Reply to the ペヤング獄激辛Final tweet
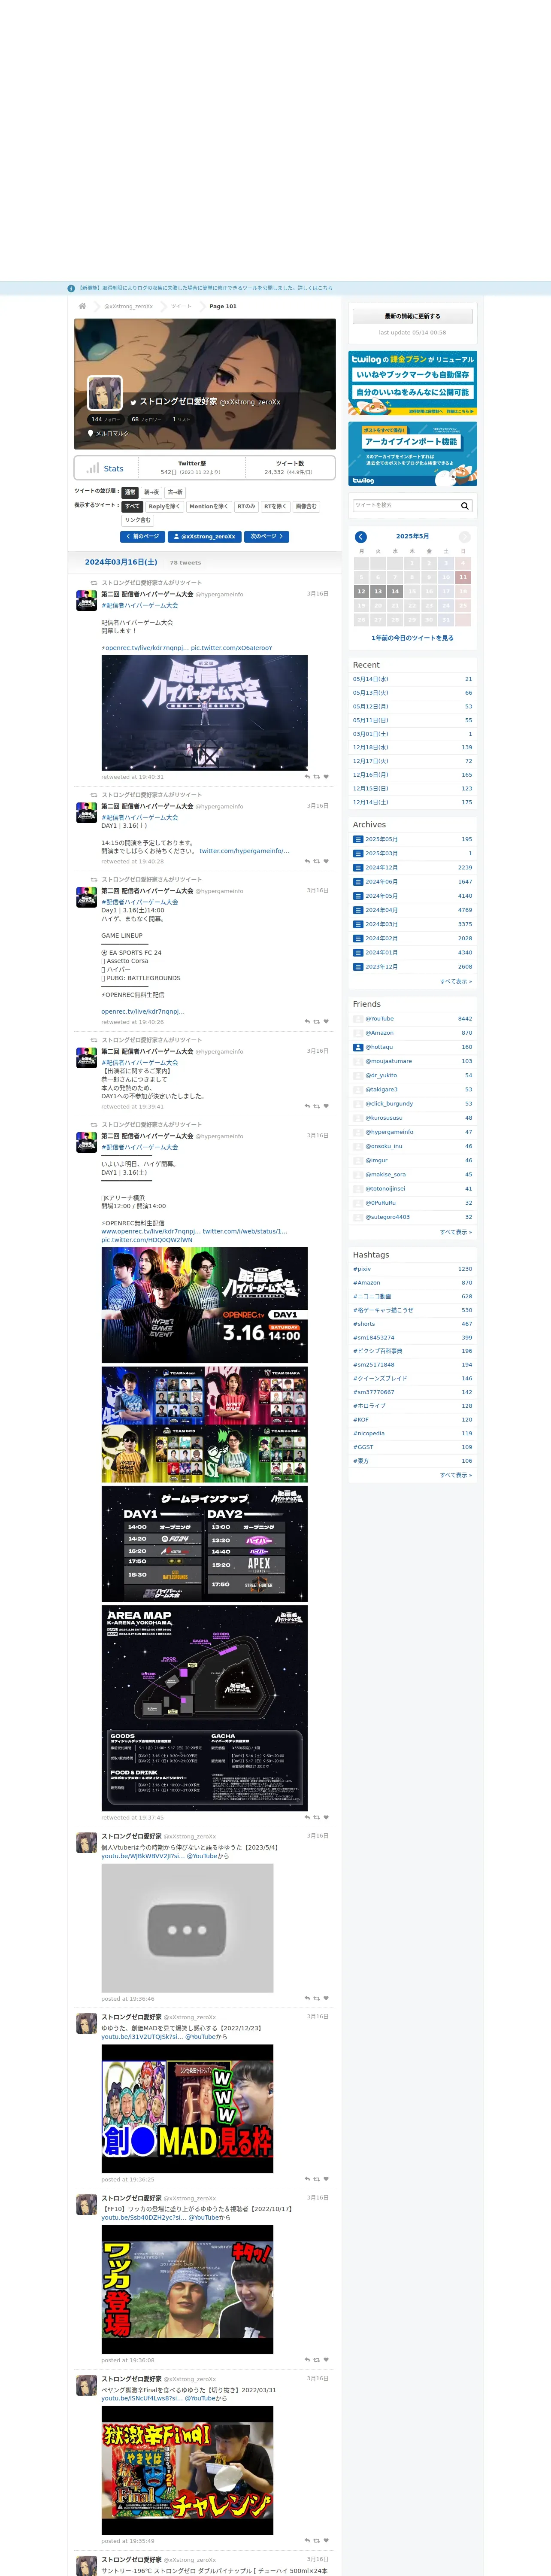551x2576 pixels. pyautogui.click(x=307, y=2541)
